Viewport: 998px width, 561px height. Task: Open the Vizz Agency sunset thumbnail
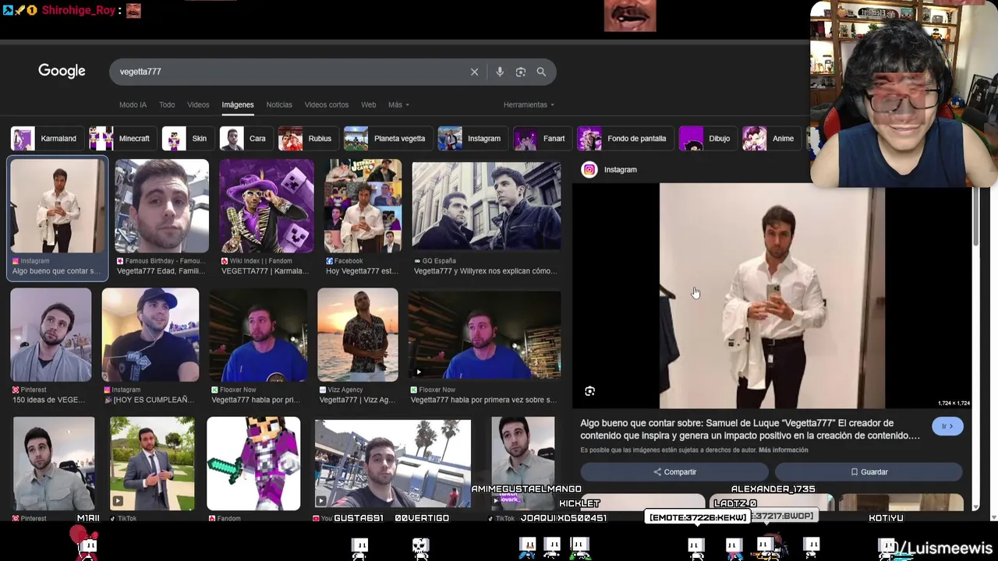pyautogui.click(x=357, y=335)
